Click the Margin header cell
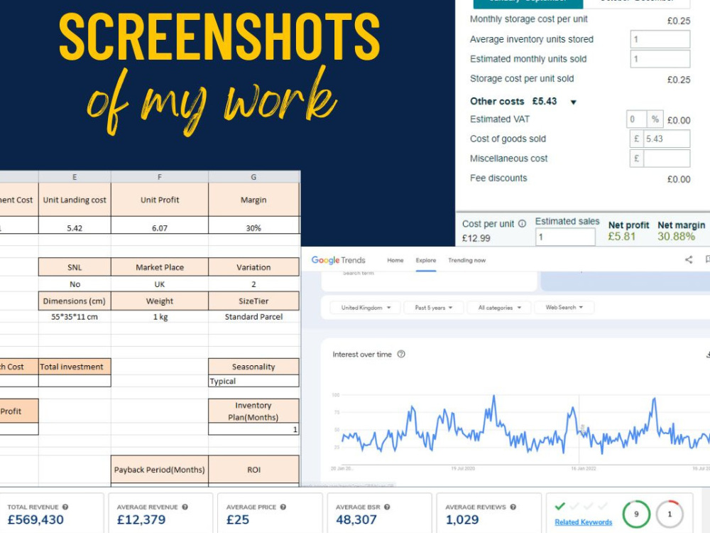The width and height of the screenshot is (710, 533). tap(253, 200)
